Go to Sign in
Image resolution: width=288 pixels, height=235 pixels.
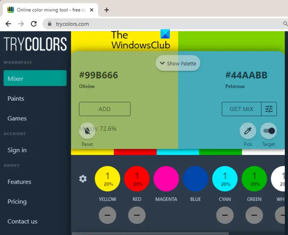coord(17,150)
